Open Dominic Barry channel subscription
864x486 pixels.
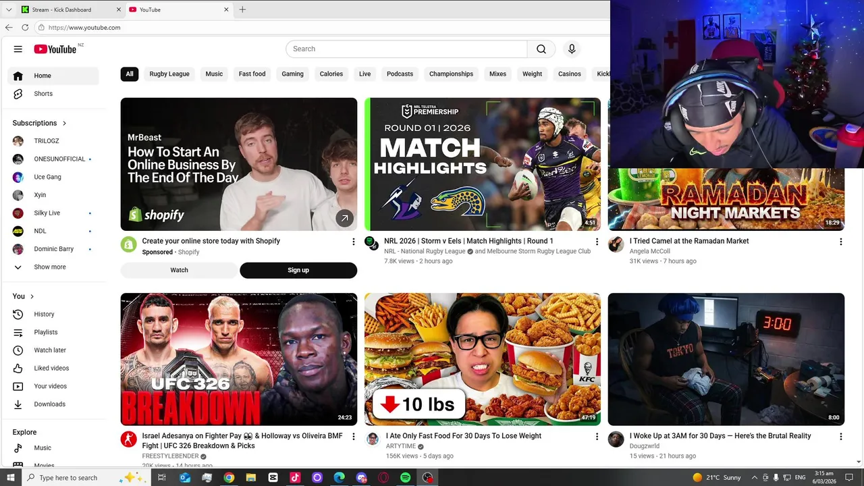(x=53, y=249)
